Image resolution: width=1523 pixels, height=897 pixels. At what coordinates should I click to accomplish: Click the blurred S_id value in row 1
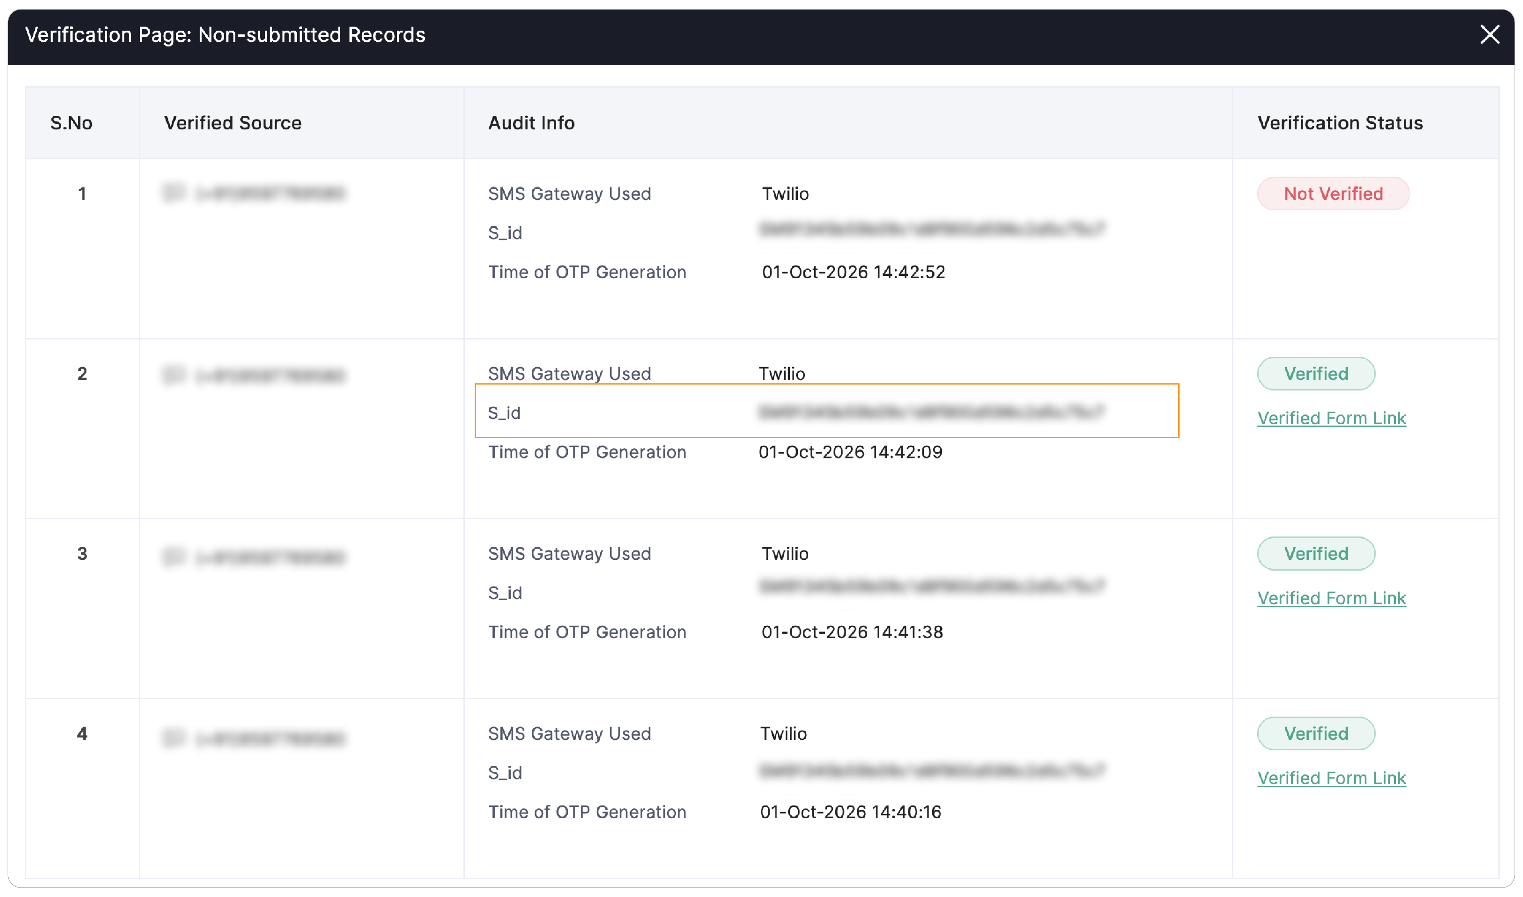click(932, 230)
